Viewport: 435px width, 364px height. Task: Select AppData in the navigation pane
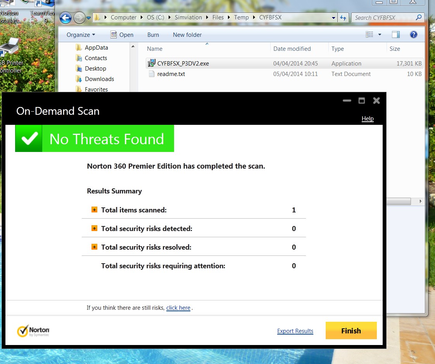pyautogui.click(x=96, y=47)
